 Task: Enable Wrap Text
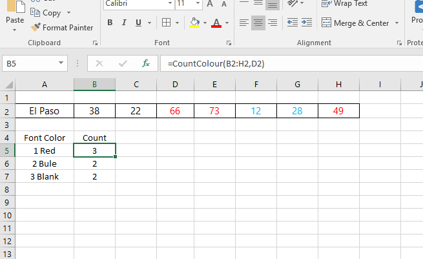click(x=344, y=3)
